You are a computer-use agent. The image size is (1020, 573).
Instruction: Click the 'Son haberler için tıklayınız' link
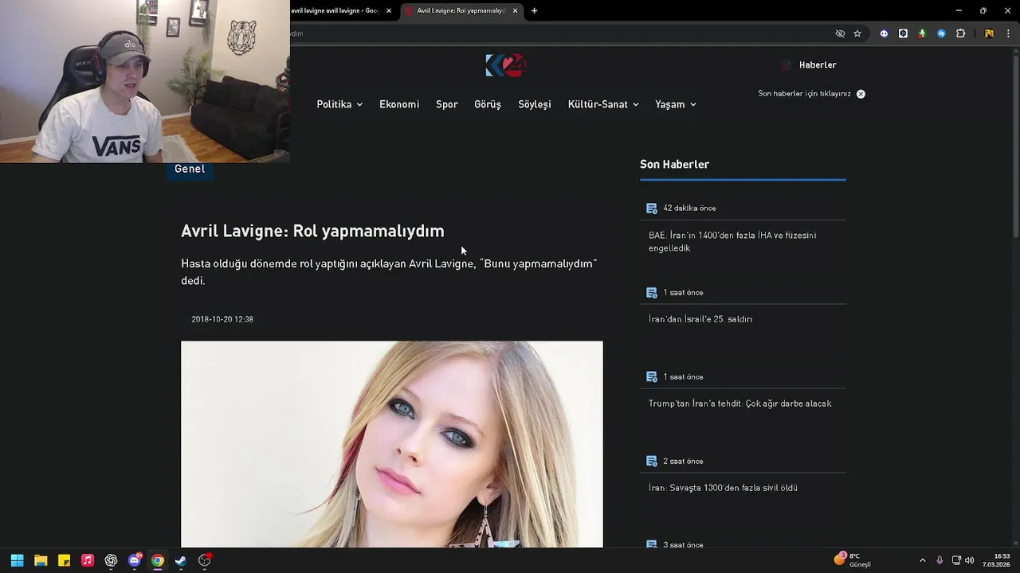pyautogui.click(x=804, y=94)
